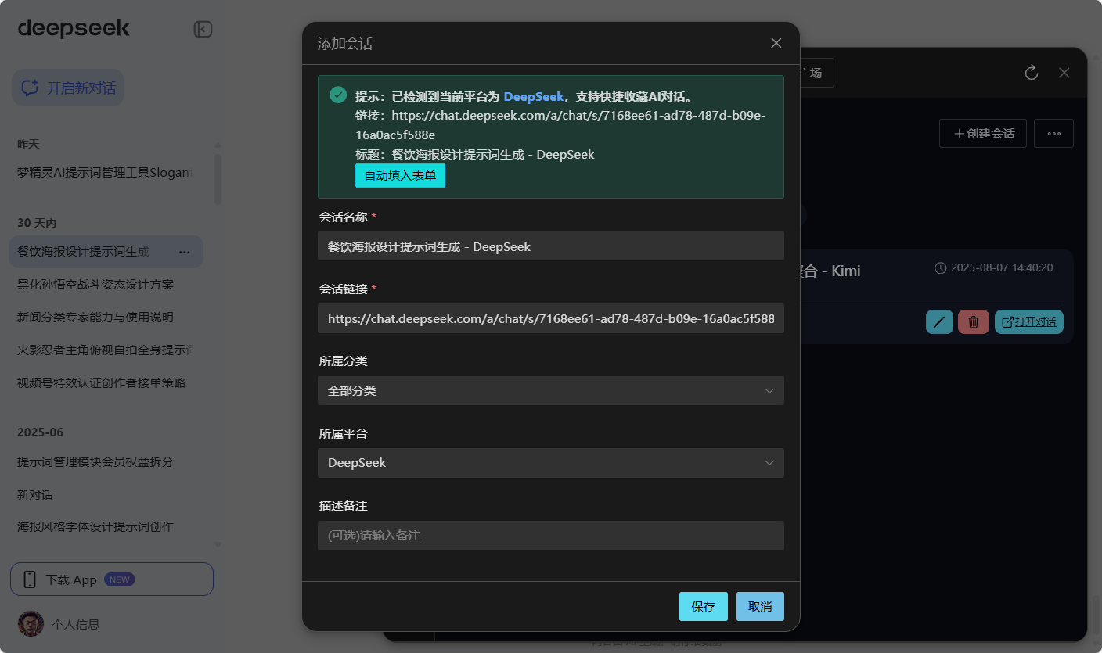Viewport: 1102px width, 653px height.
Task: Open 个人信息 profile avatar
Action: coord(31,623)
